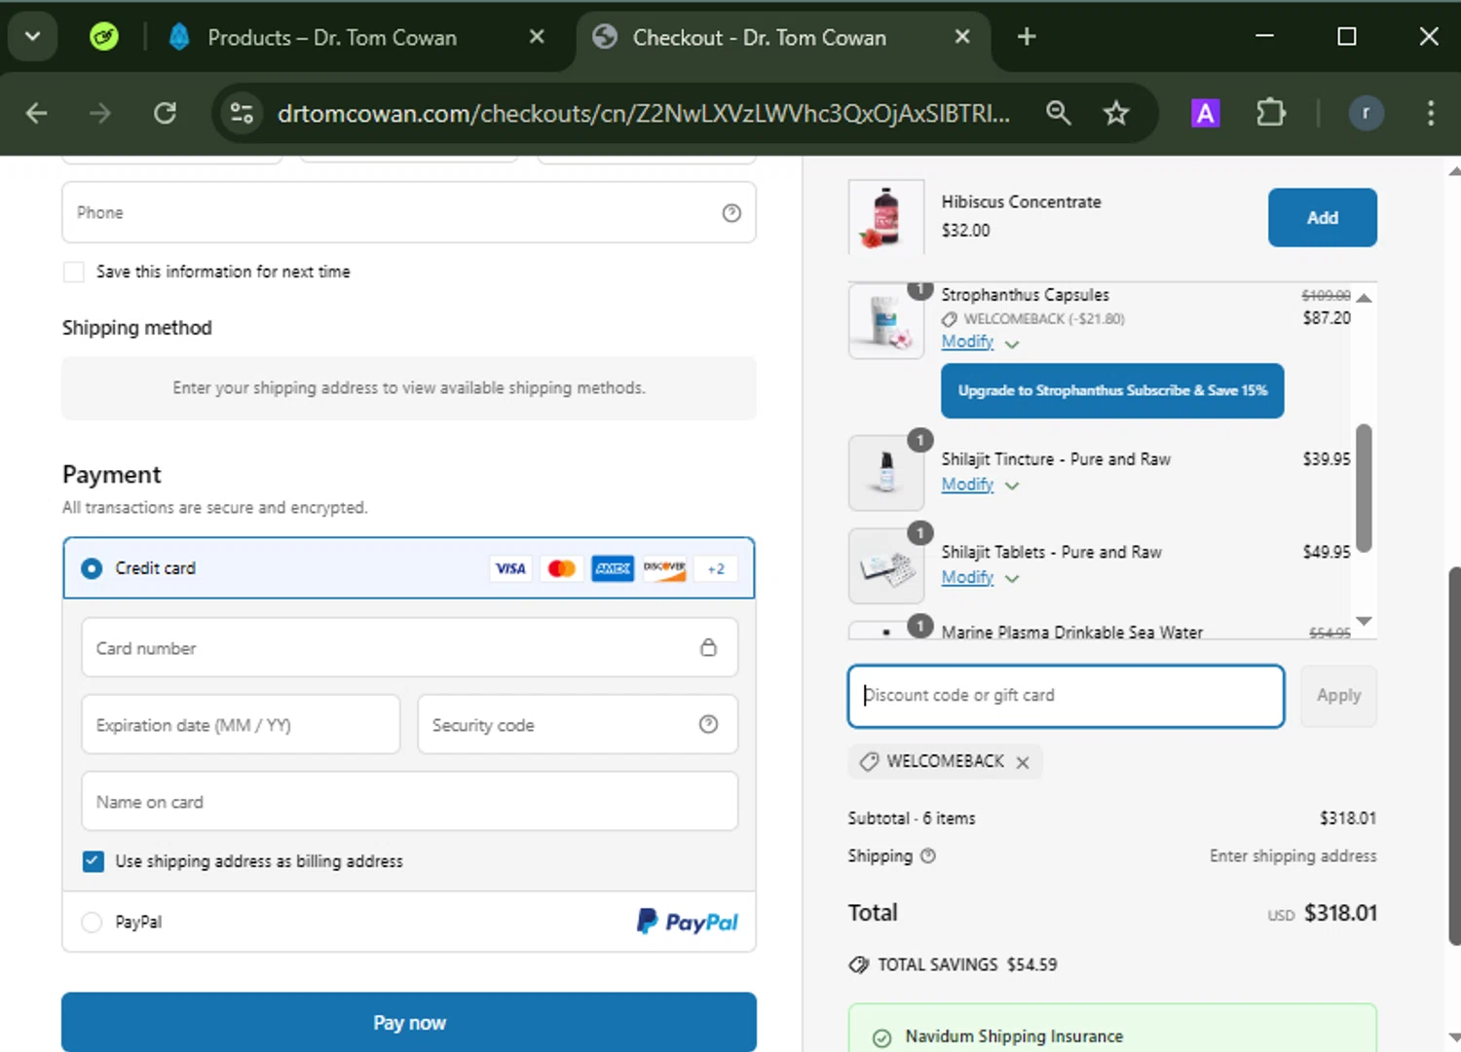
Task: Click the Discount code or gift card field
Action: click(1066, 696)
